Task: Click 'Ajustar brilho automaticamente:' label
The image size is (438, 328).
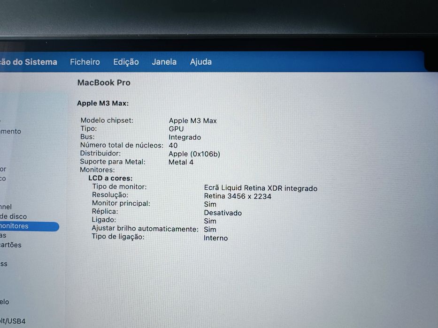Action: pos(145,229)
